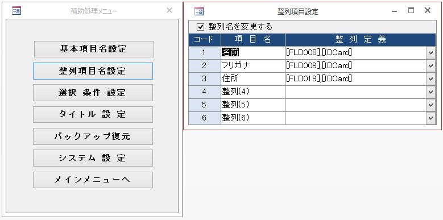This screenshot has width=443, height=220.
Task: Click the フリガナ item name field
Action: [253, 66]
